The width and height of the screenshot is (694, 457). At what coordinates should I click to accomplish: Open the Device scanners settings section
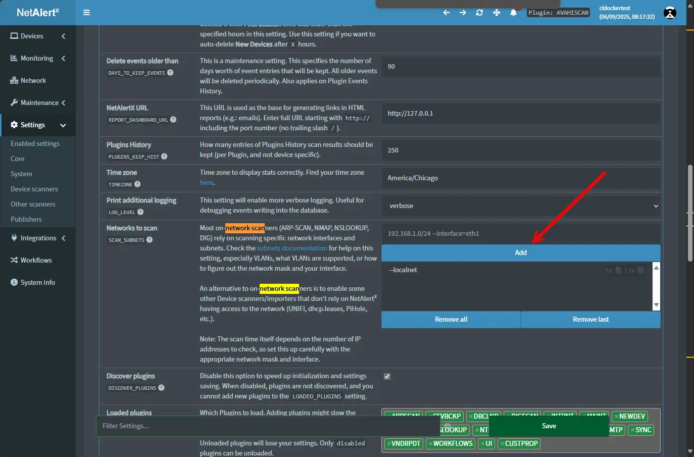(34, 189)
